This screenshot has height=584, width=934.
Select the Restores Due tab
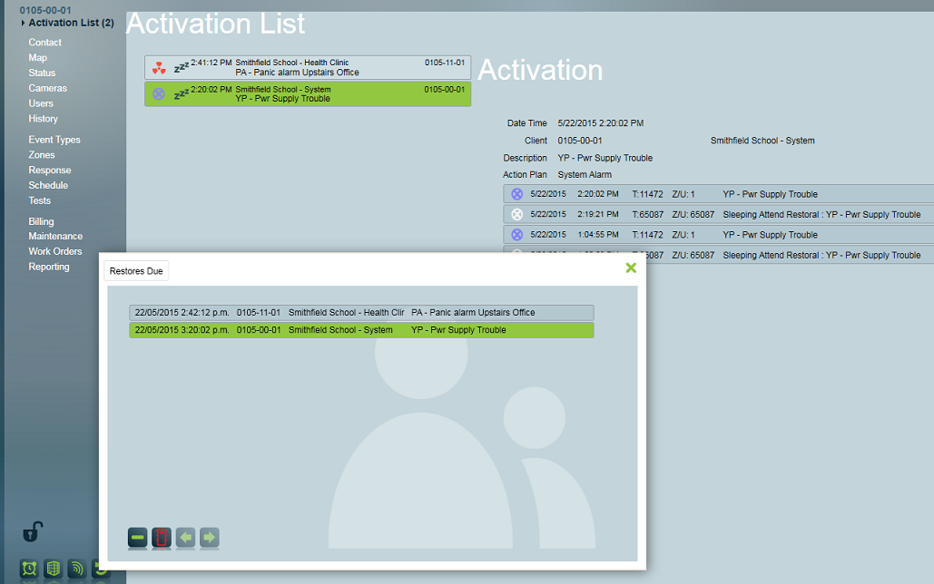coord(136,271)
